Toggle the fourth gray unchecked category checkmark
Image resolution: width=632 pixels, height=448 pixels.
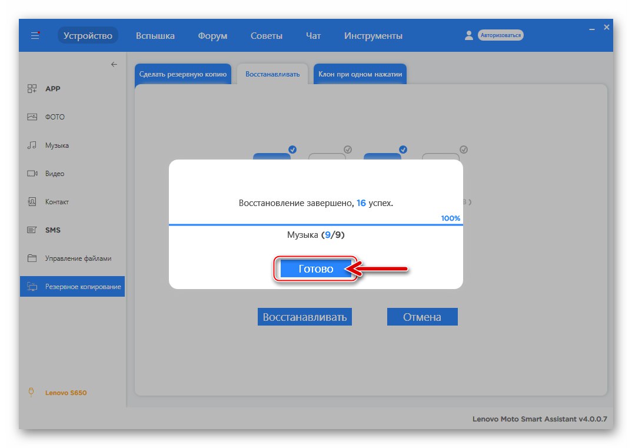pyautogui.click(x=464, y=150)
